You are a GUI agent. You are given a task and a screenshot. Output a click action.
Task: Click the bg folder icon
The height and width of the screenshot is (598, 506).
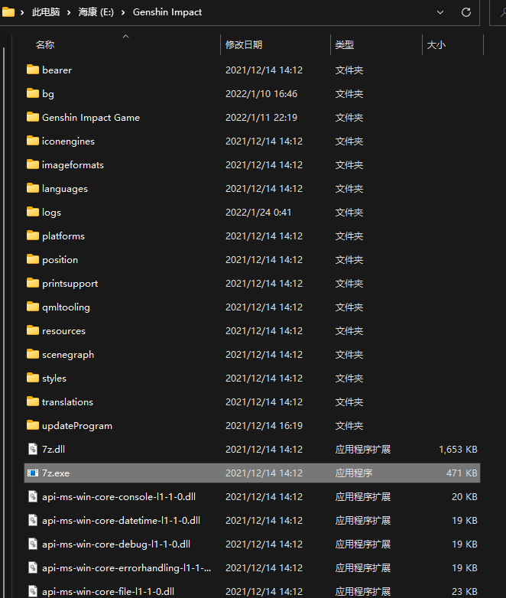click(33, 93)
